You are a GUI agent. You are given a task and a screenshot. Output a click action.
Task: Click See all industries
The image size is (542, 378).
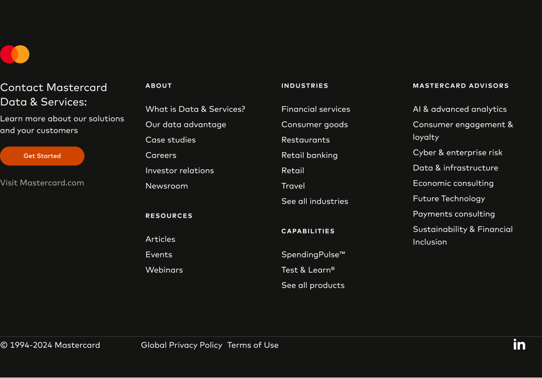(x=315, y=201)
